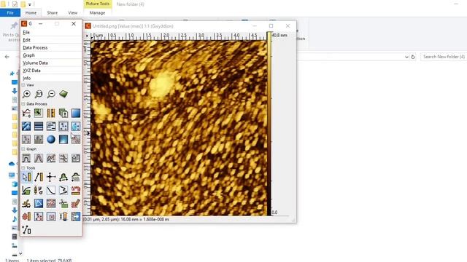Click the Zoom 1:1 magnifier icon
467x262 pixels.
[39, 94]
